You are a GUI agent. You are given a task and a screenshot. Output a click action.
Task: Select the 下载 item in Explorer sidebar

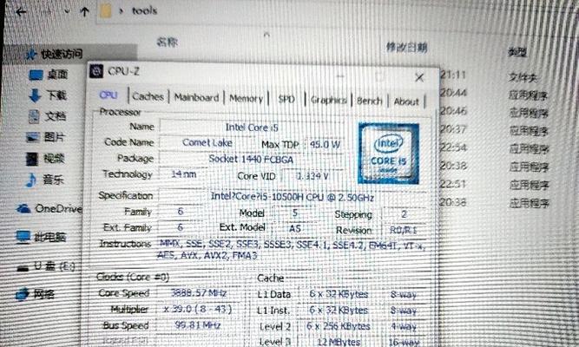click(x=56, y=95)
